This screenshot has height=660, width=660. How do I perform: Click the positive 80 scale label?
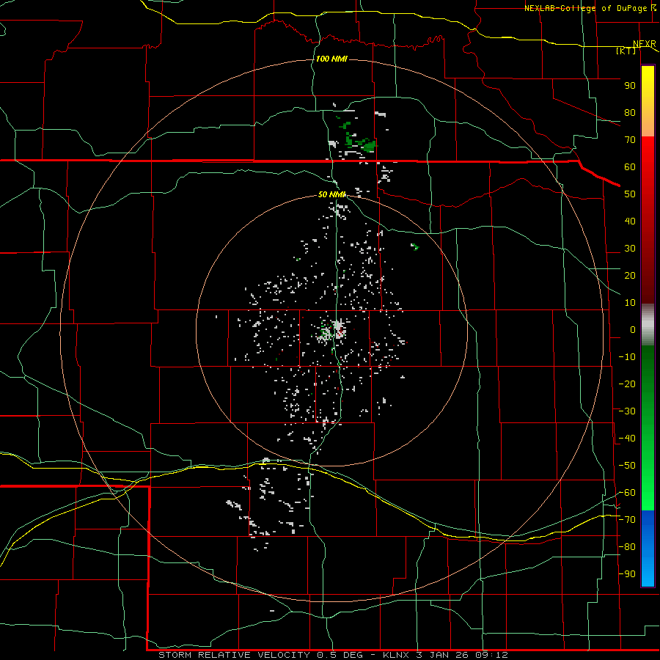pyautogui.click(x=630, y=113)
